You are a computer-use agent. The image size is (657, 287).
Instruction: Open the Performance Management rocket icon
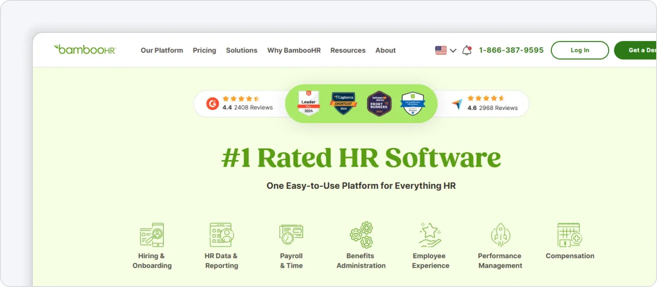[500, 235]
